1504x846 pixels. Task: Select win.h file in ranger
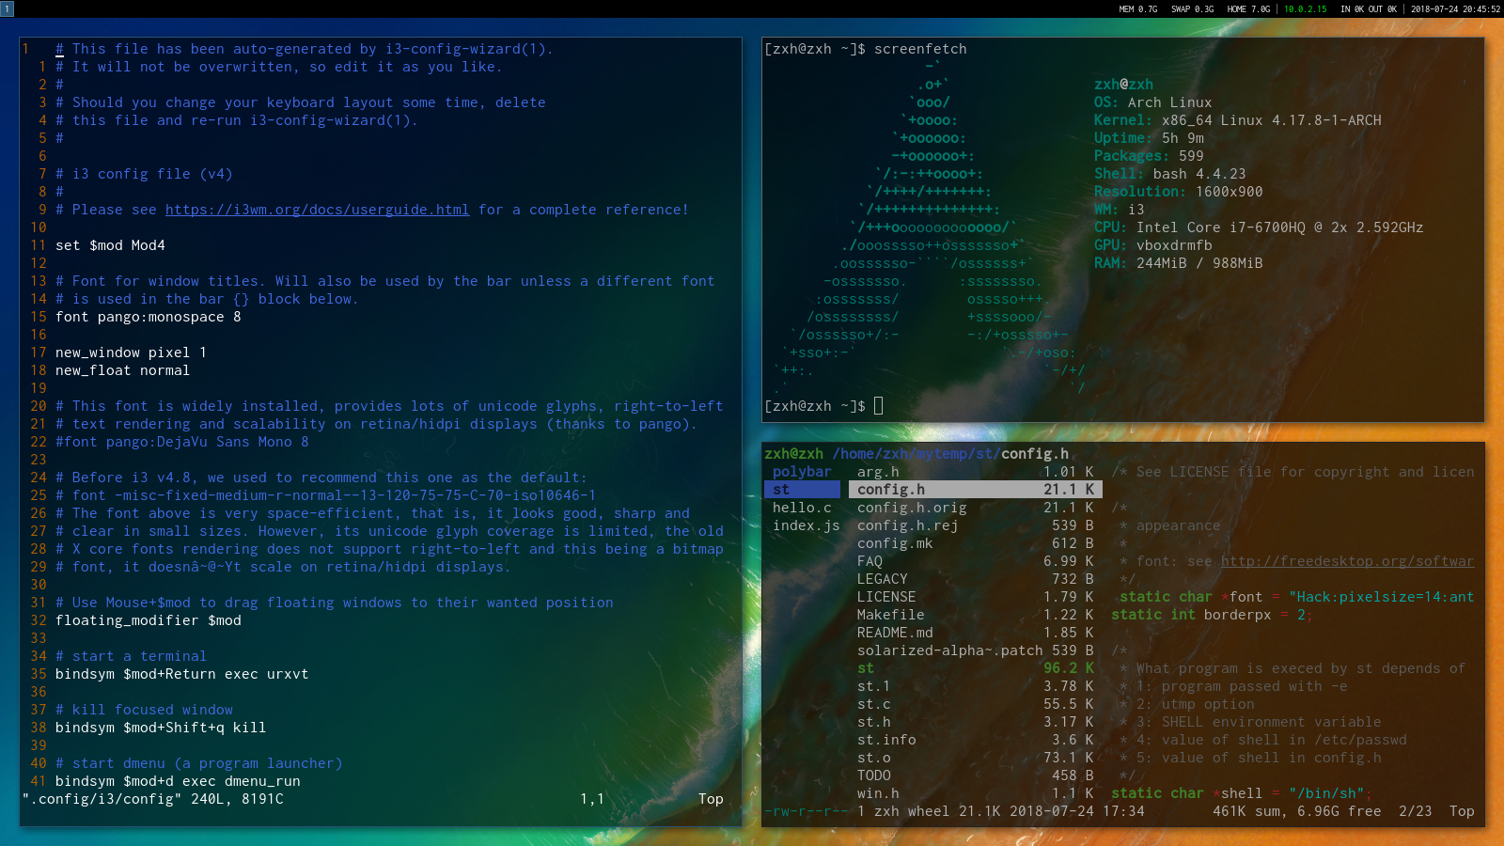click(x=976, y=793)
